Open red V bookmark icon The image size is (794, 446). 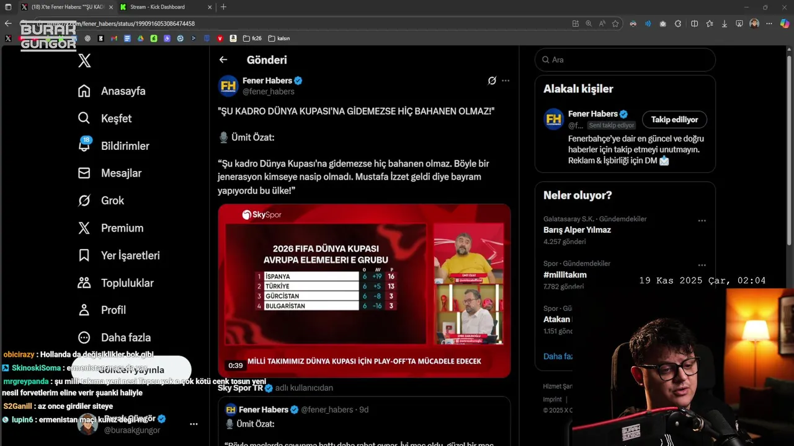[x=220, y=38]
